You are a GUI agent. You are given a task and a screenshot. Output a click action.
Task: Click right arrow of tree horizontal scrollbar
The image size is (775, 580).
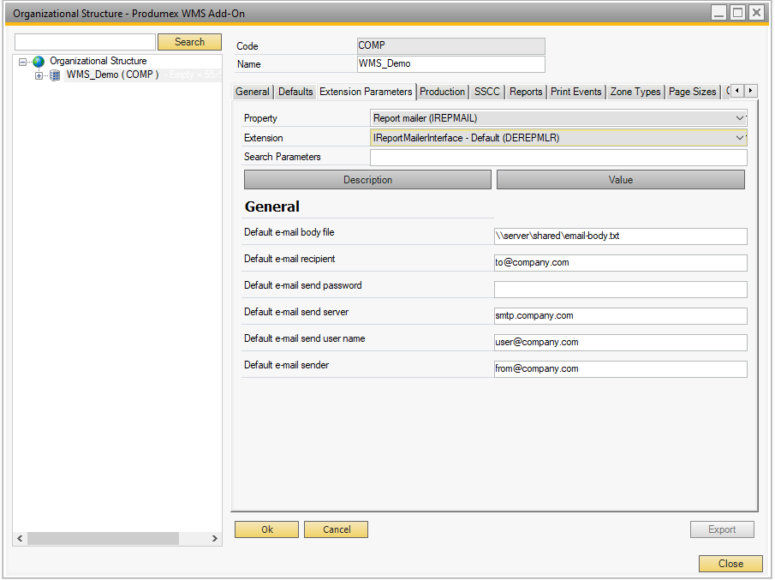click(215, 539)
